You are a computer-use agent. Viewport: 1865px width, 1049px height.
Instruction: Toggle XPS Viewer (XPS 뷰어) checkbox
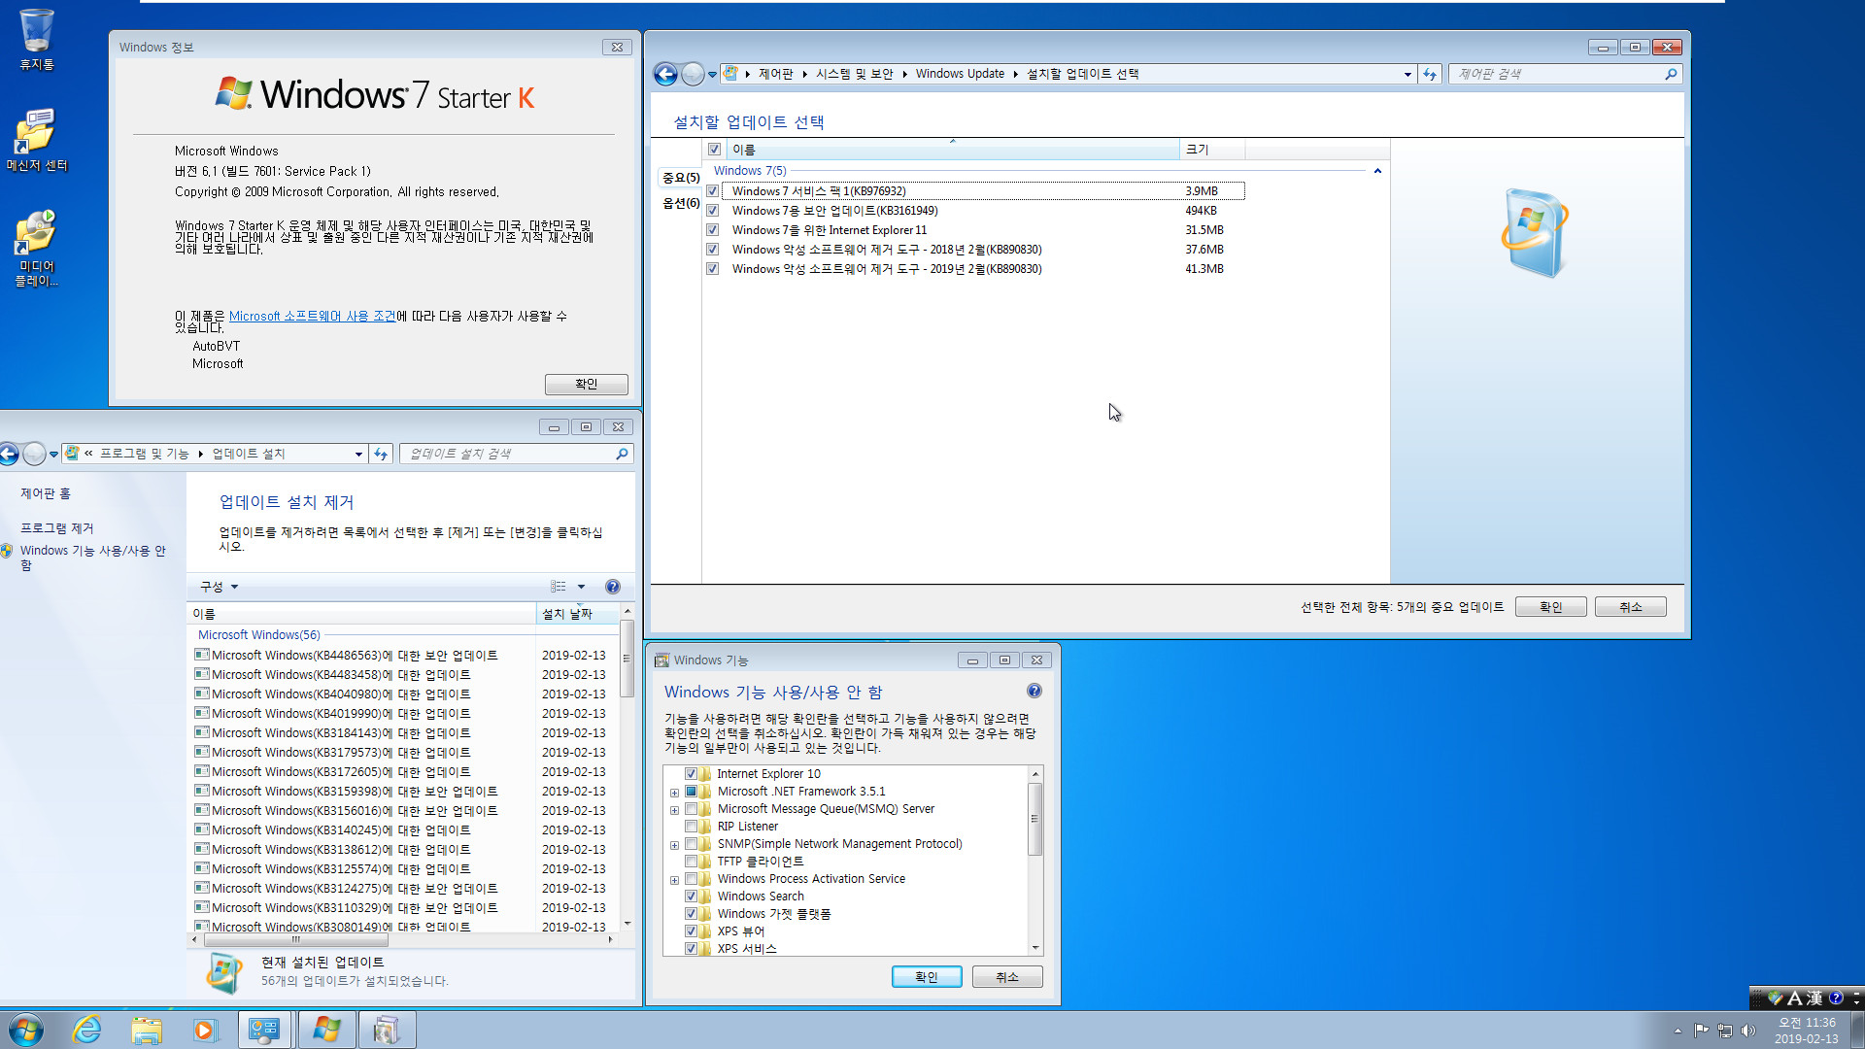click(692, 931)
